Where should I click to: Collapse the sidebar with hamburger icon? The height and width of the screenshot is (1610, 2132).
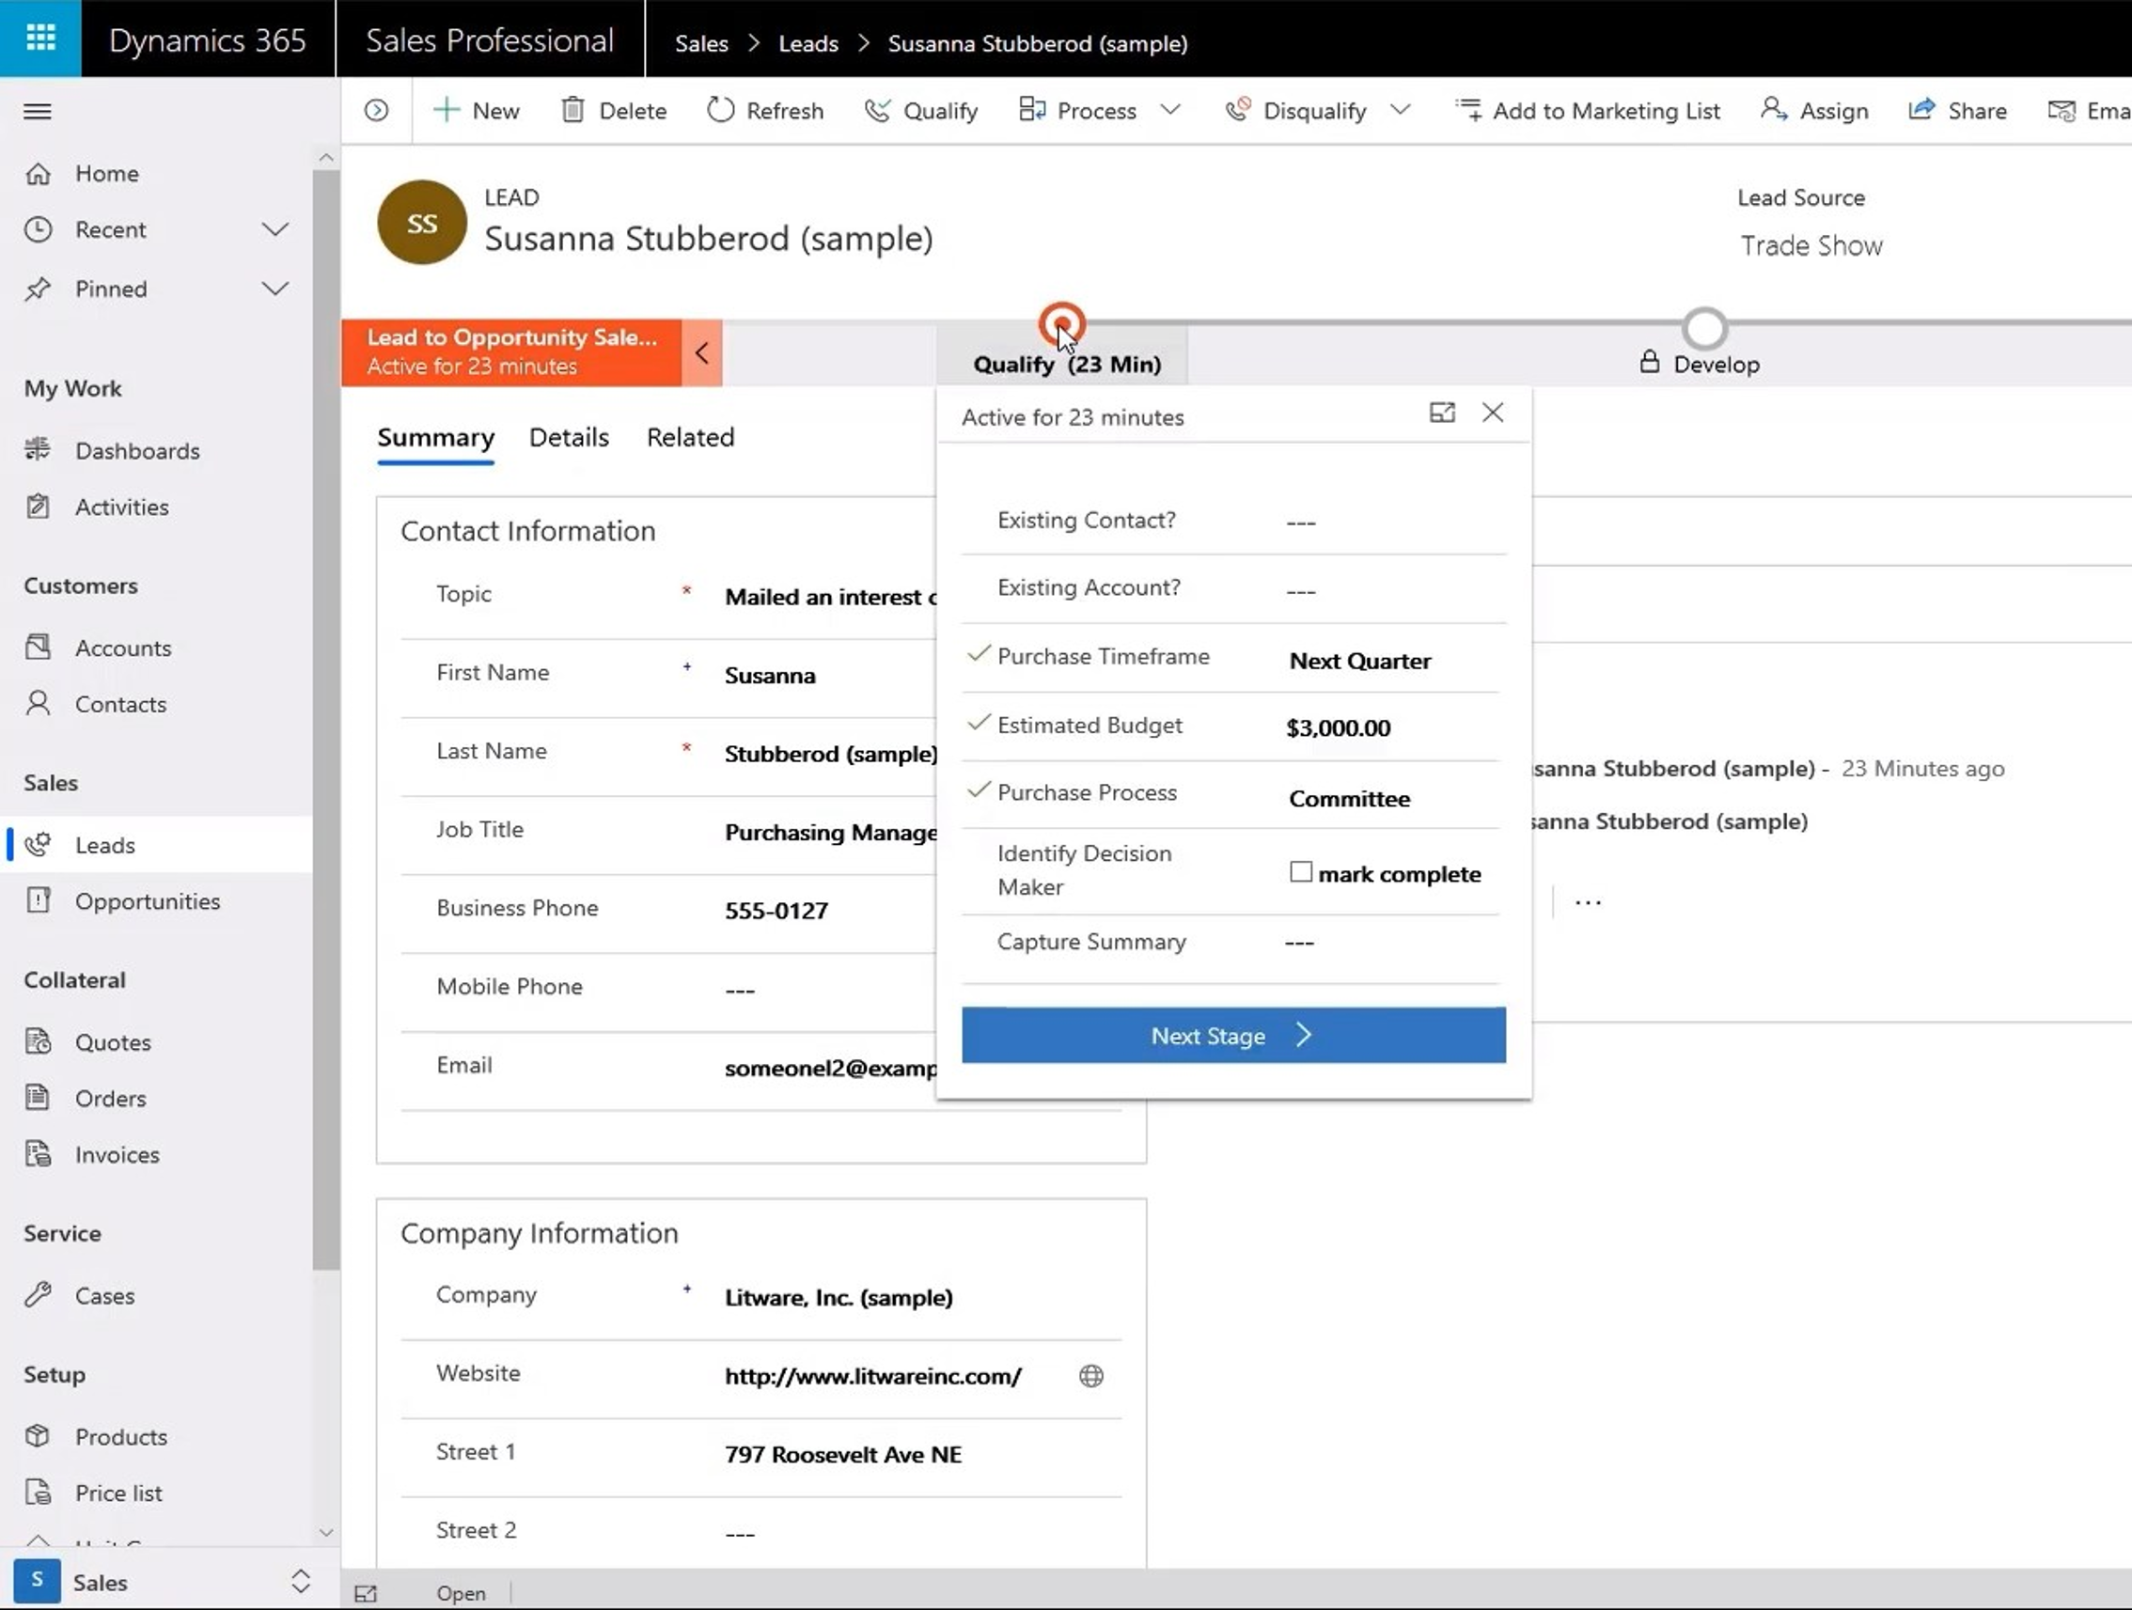click(x=37, y=112)
